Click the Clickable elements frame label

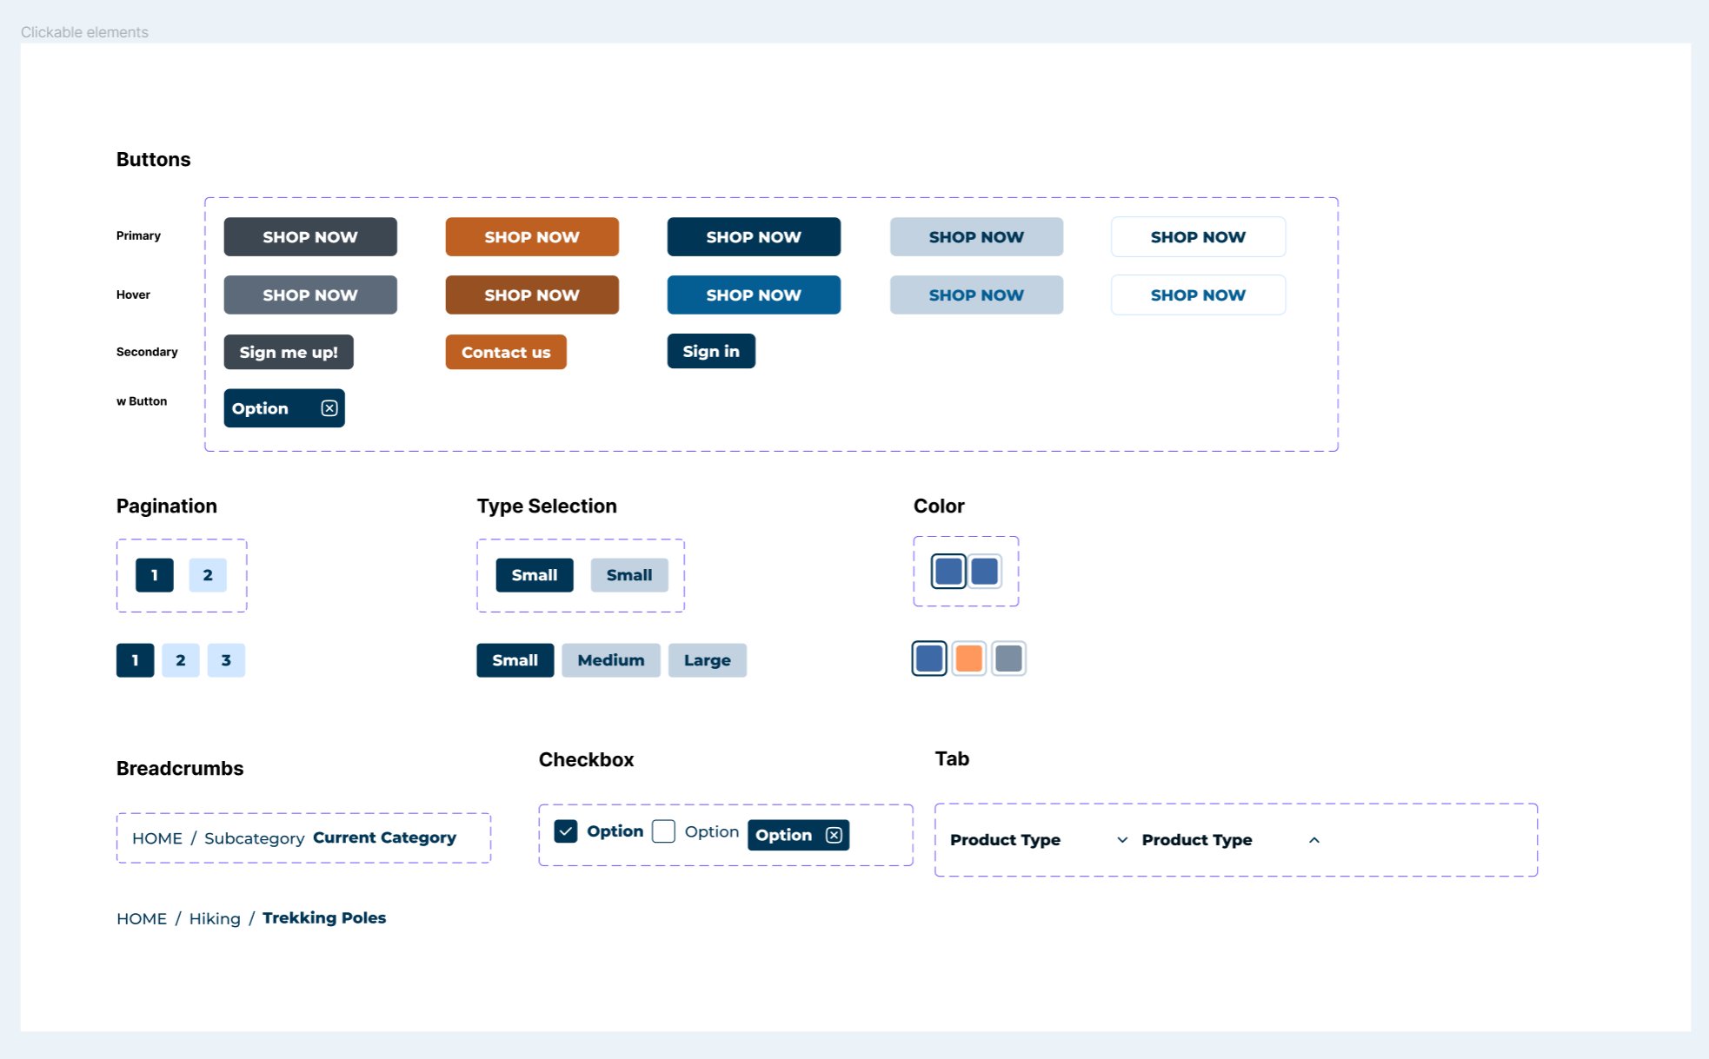[84, 32]
